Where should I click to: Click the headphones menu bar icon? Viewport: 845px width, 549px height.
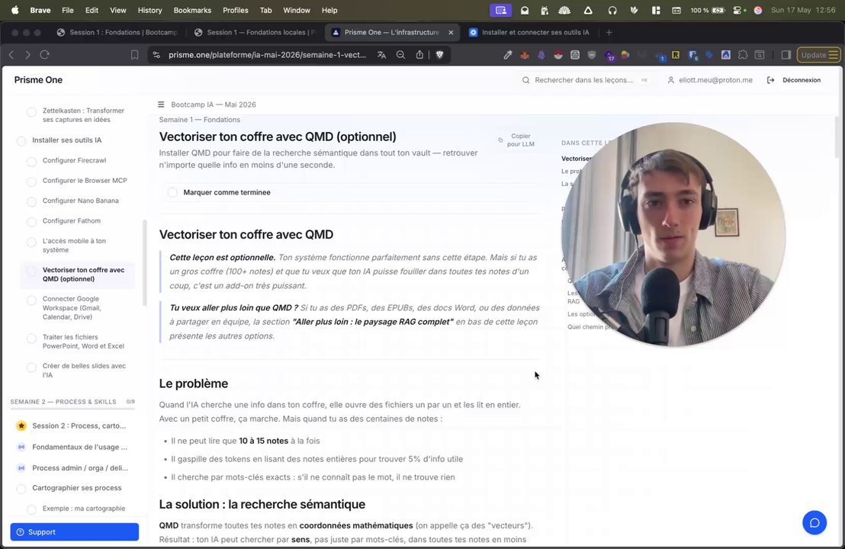(x=612, y=10)
